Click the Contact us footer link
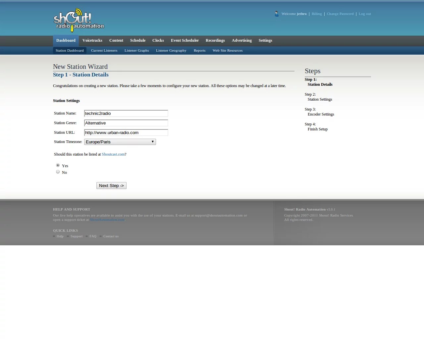 point(111,236)
